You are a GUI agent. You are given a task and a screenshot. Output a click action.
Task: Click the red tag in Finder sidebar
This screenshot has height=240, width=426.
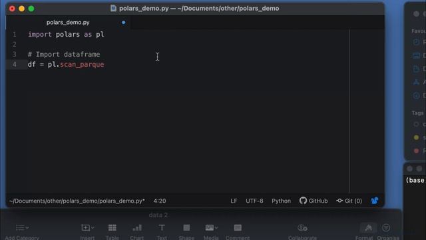click(416, 151)
